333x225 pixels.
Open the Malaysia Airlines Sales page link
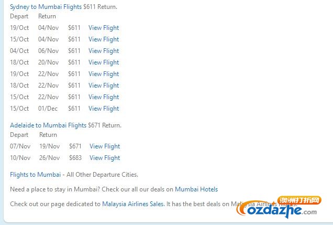[134, 204]
